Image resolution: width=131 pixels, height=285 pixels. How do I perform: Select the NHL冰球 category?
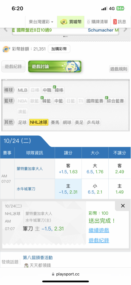39,123
